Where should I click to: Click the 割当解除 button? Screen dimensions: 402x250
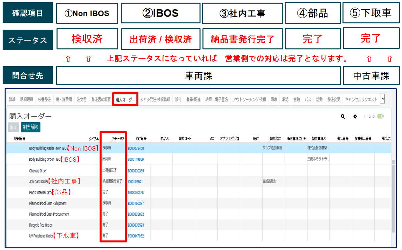coord(31,127)
